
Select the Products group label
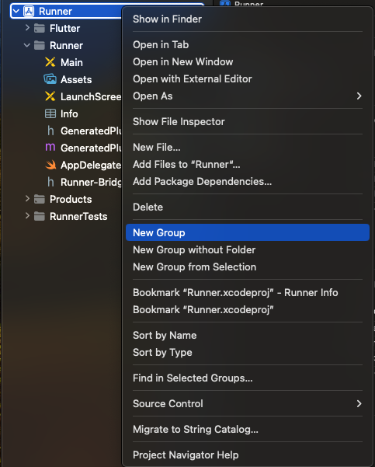click(71, 199)
